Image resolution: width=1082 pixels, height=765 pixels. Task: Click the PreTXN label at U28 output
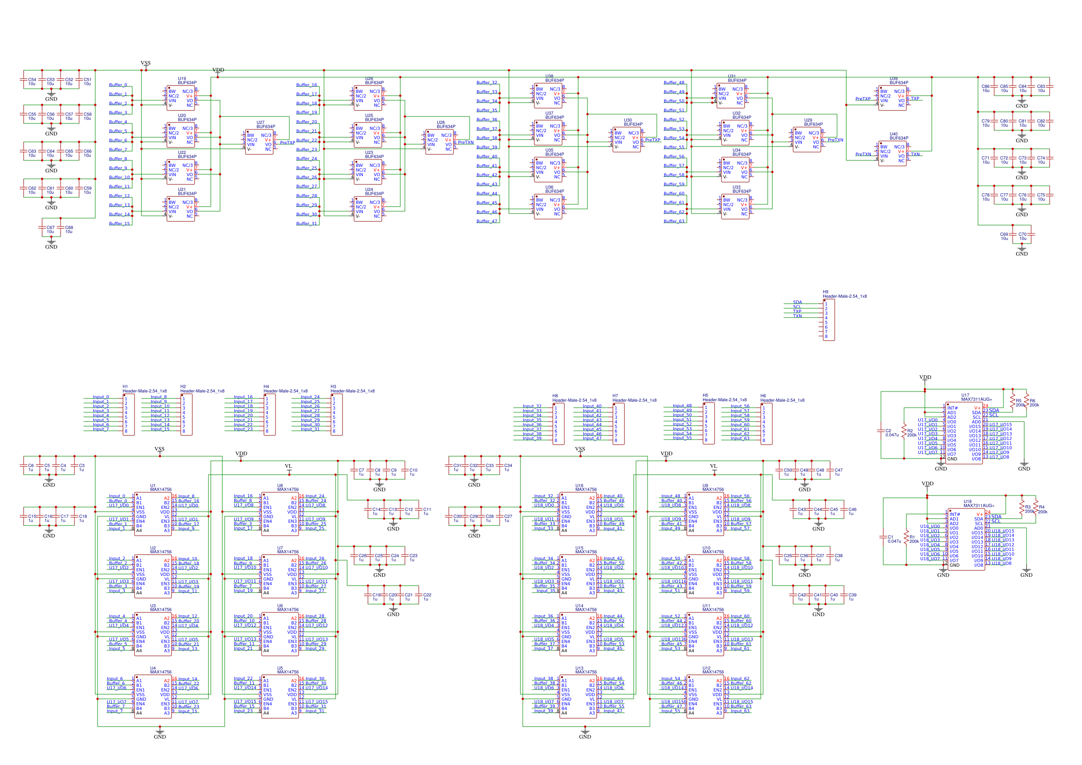[x=465, y=142]
